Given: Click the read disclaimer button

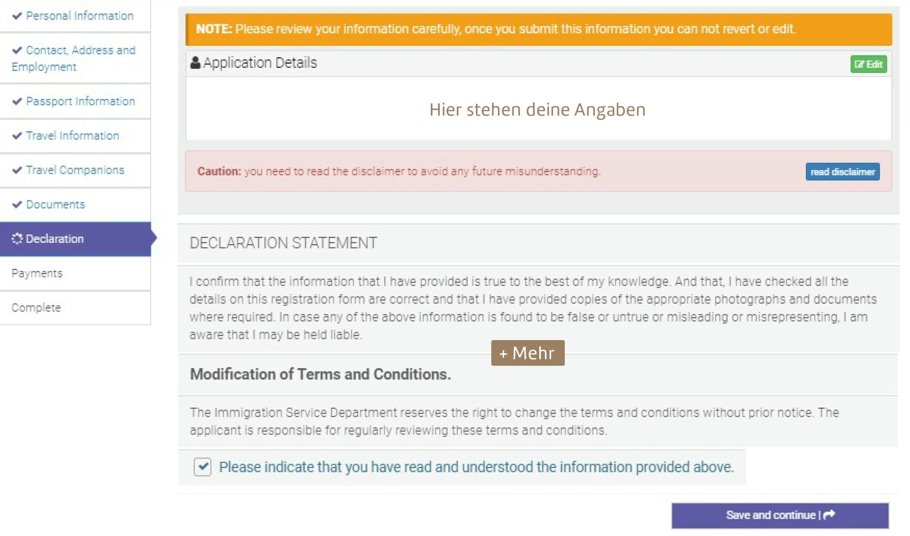Looking at the screenshot, I should tap(842, 172).
